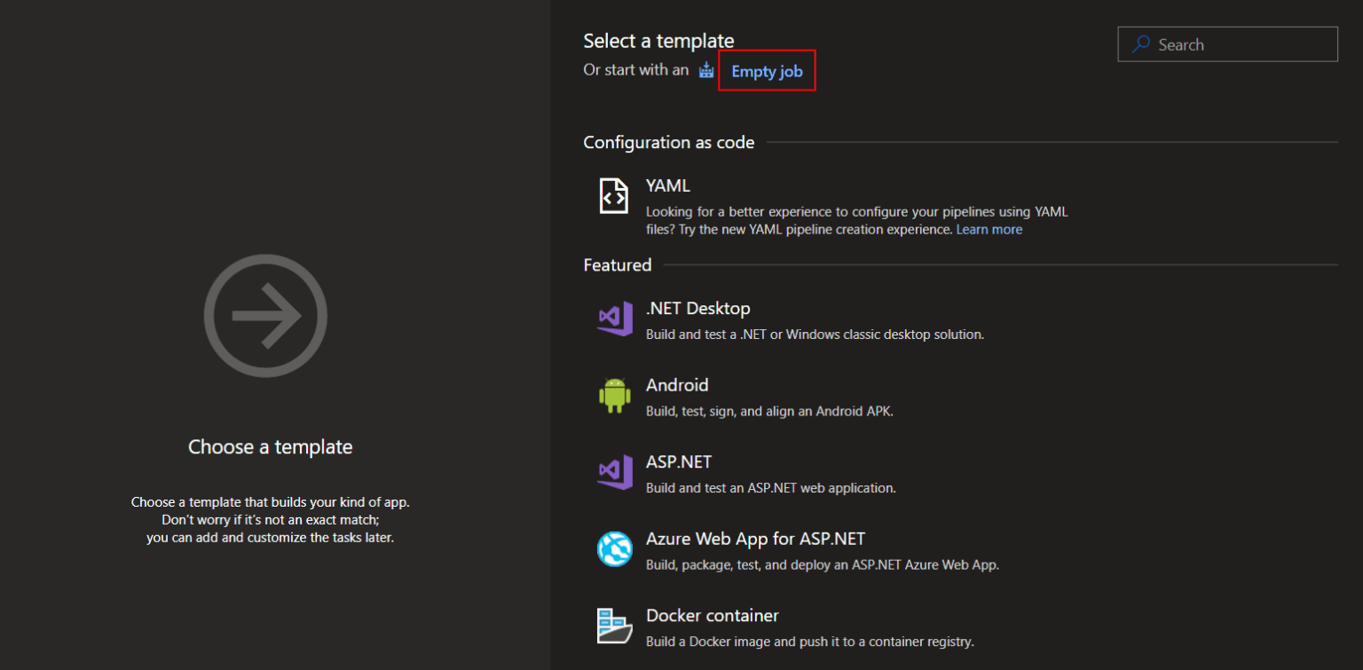Select the ASP.NET template entry
This screenshot has height=670, width=1363.
pyautogui.click(x=678, y=461)
